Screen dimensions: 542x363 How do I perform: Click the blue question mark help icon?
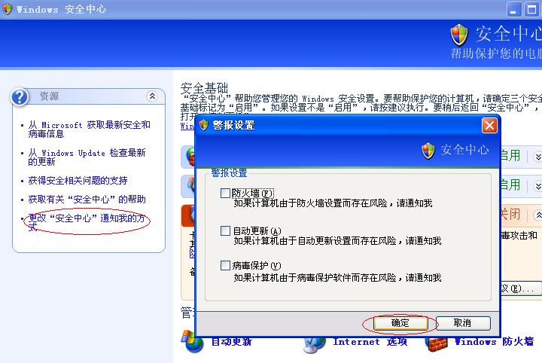pyautogui.click(x=20, y=97)
